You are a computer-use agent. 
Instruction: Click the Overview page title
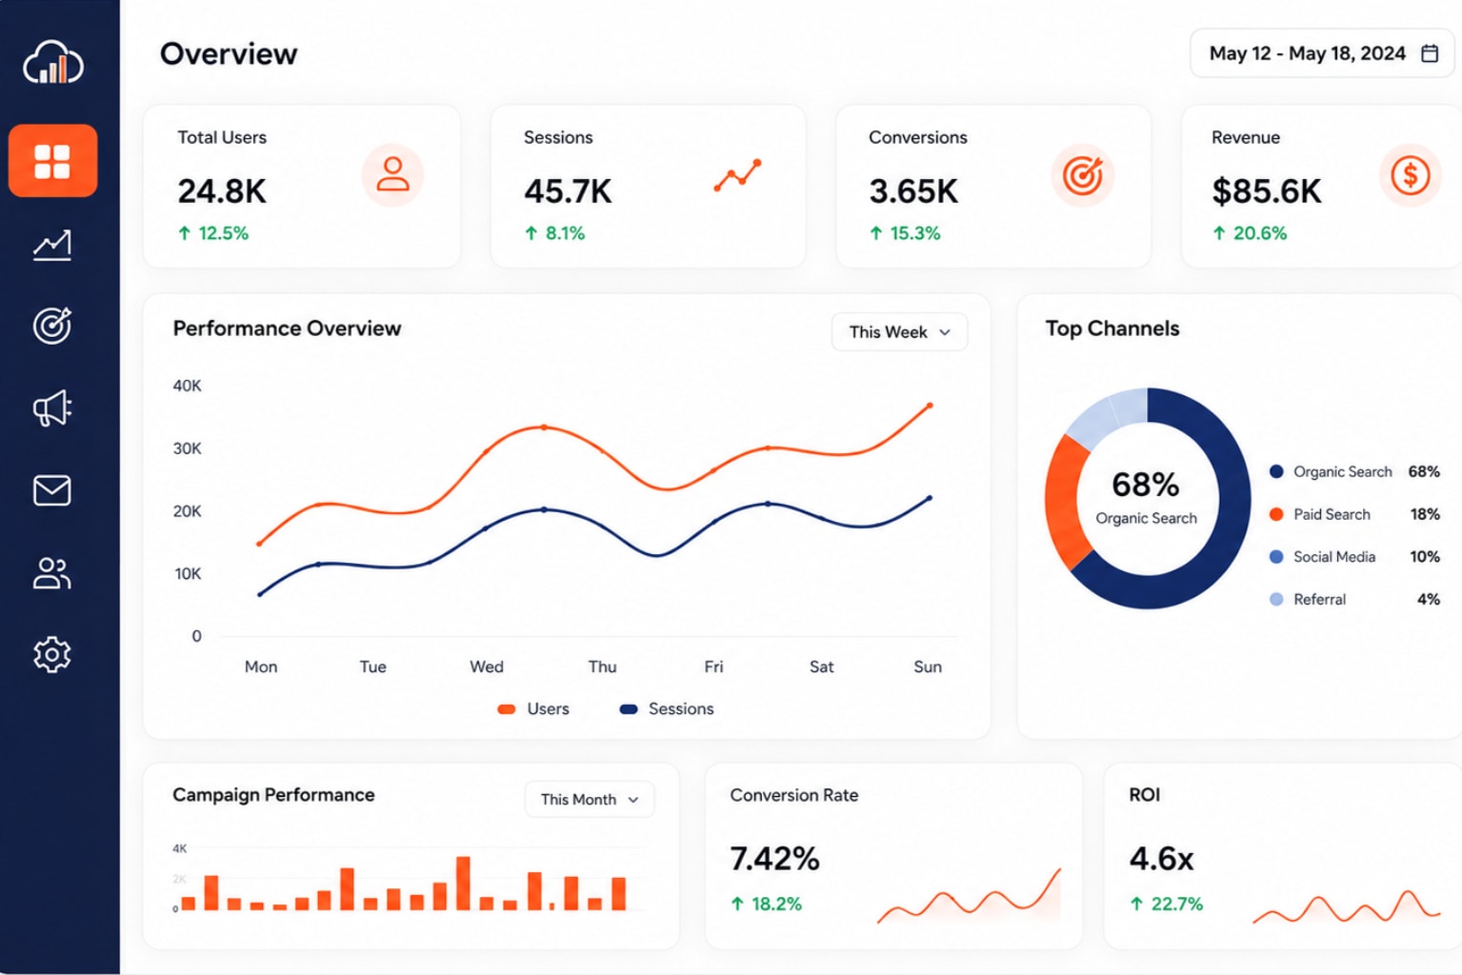click(x=229, y=54)
